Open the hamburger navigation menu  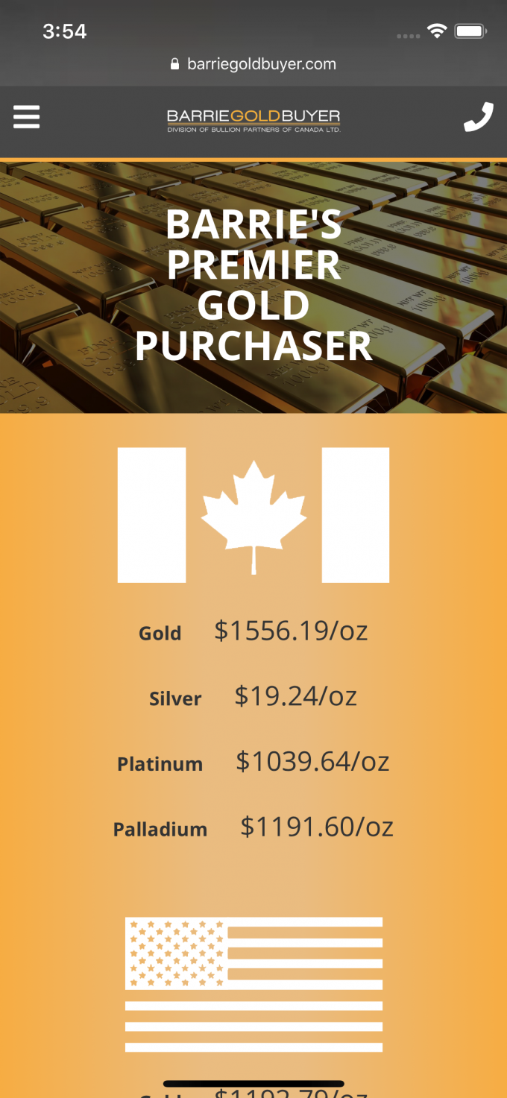click(26, 117)
